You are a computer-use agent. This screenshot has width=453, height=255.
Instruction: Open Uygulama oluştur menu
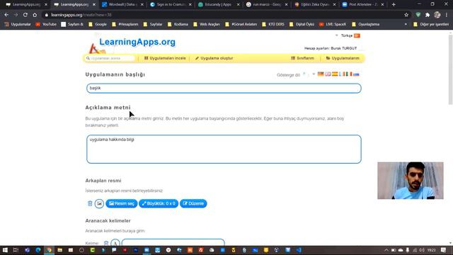tap(214, 58)
